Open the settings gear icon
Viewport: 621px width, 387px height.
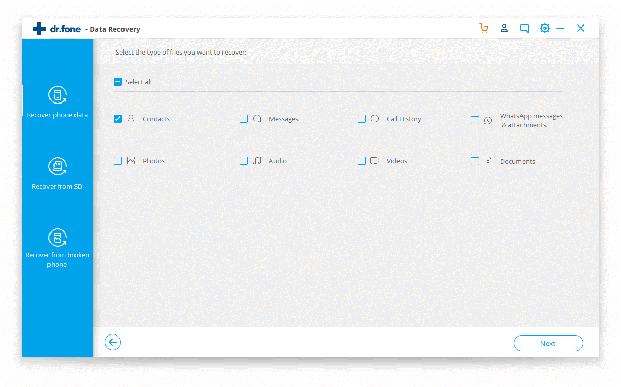545,29
